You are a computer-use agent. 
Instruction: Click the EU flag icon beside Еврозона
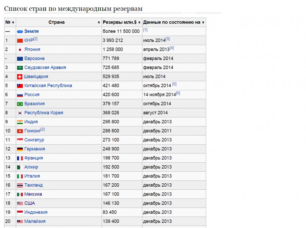(x=20, y=59)
